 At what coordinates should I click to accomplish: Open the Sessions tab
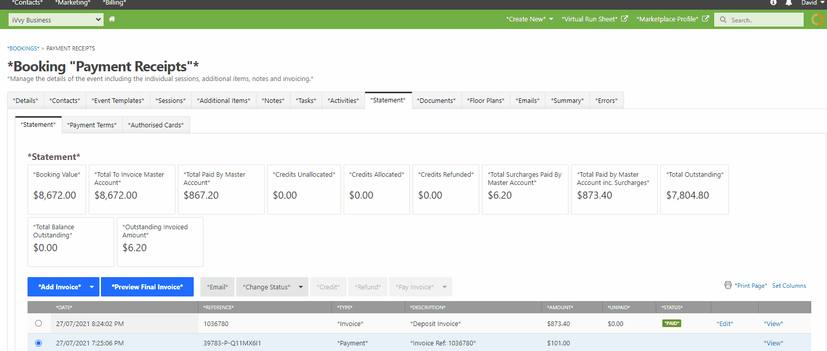click(x=170, y=100)
